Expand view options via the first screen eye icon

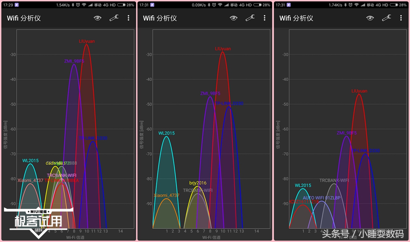(x=97, y=18)
